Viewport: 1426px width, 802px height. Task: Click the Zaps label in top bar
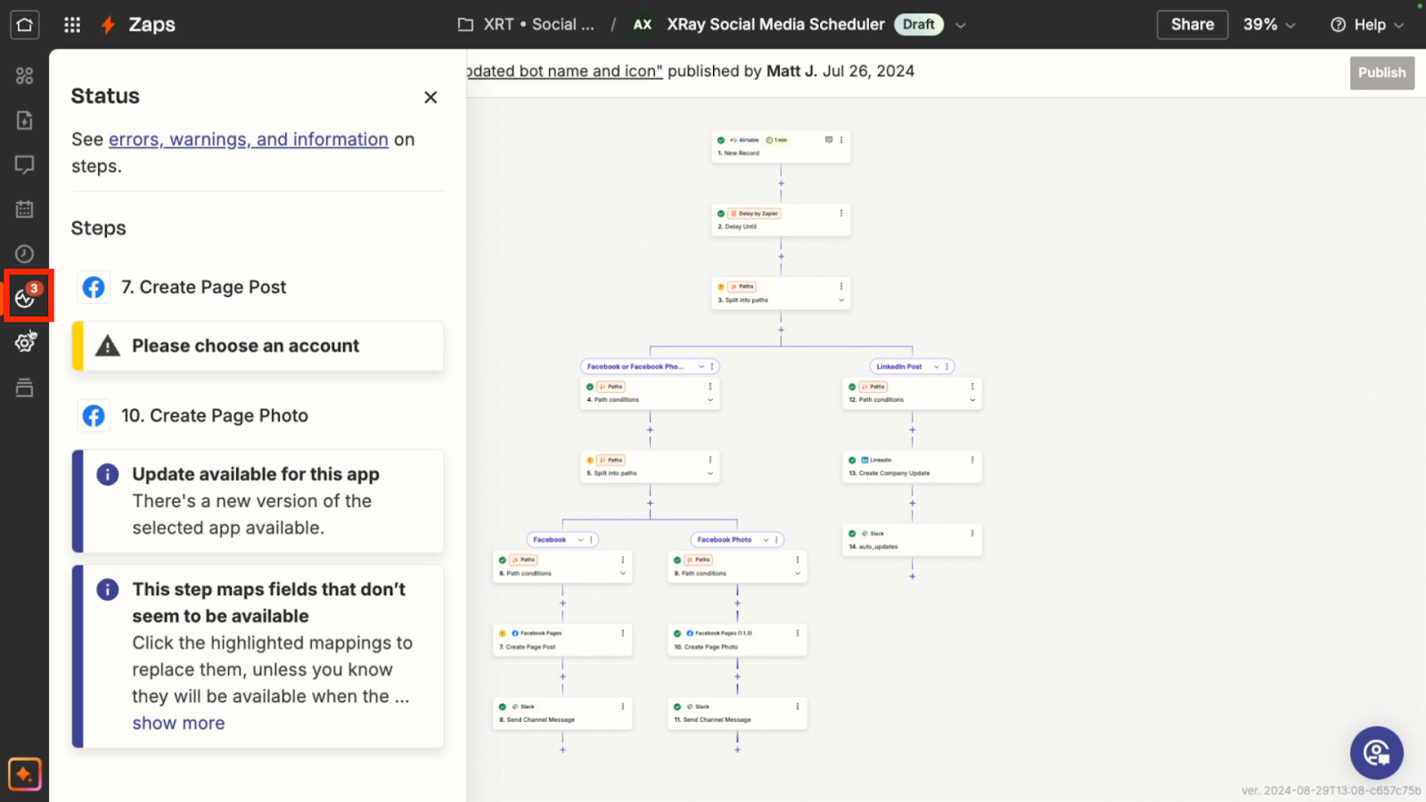tap(152, 24)
